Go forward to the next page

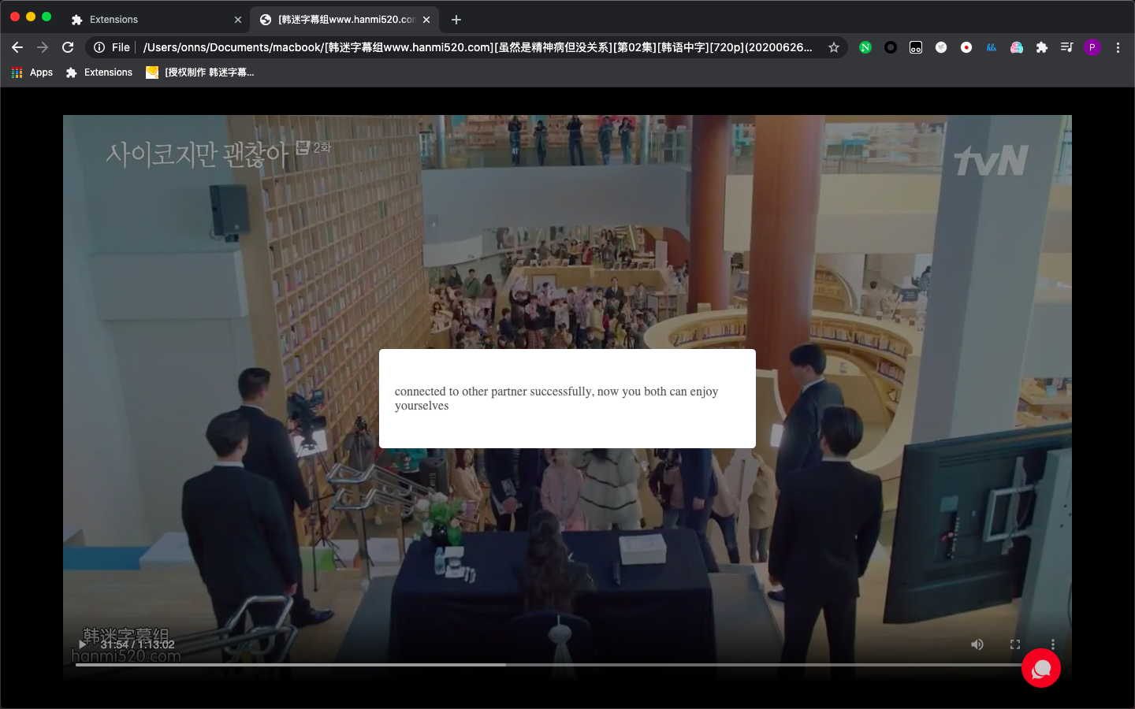[x=43, y=47]
